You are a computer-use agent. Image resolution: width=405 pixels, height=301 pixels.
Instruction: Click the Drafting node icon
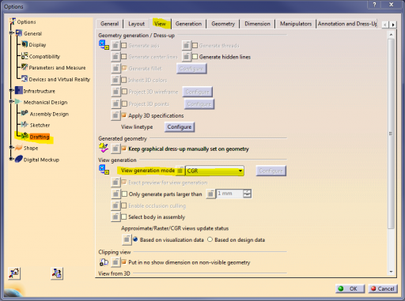tap(25, 136)
